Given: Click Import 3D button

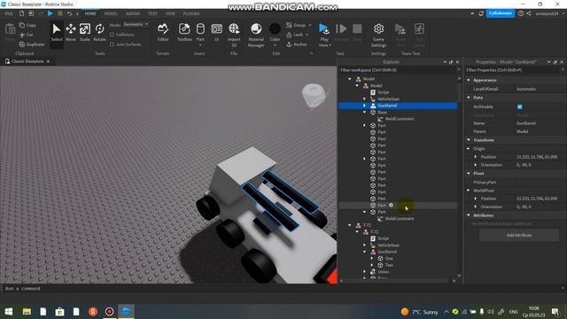Looking at the screenshot, I should [x=234, y=35].
